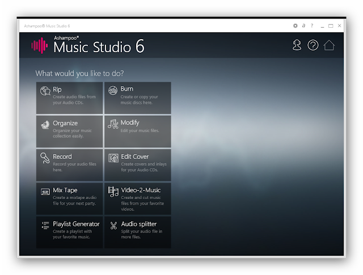Click 'Organize your music collection easily.' text
Viewport: 363px width, 275px height.
(x=72, y=134)
